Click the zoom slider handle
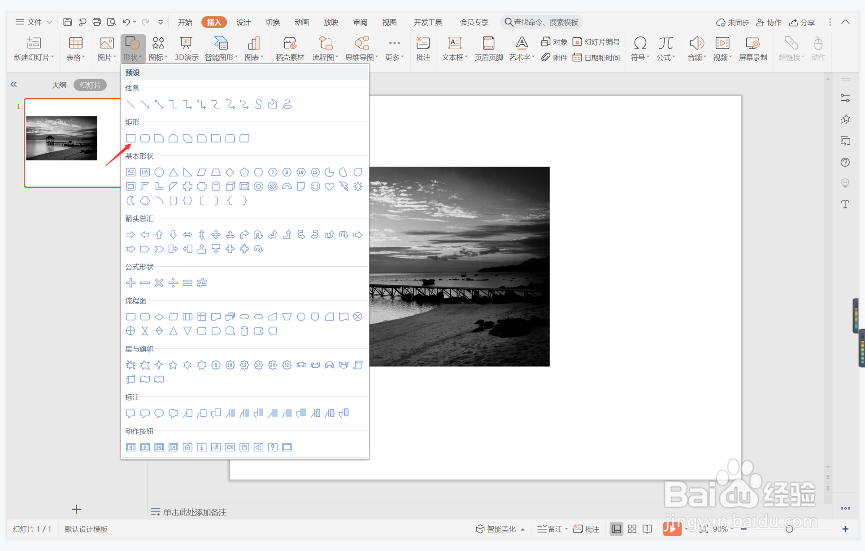 point(789,529)
